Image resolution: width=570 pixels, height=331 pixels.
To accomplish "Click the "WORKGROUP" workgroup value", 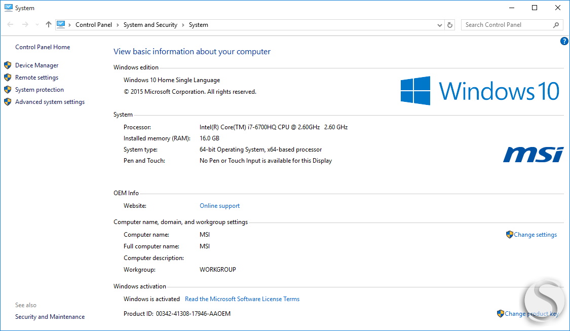I will pos(218,270).
